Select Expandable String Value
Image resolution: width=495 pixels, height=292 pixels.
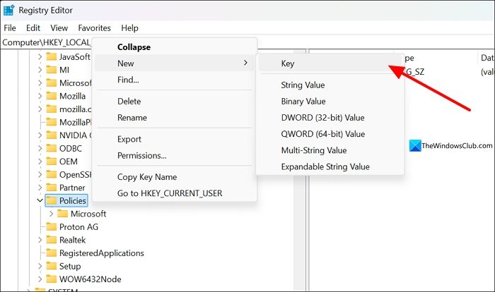point(330,166)
